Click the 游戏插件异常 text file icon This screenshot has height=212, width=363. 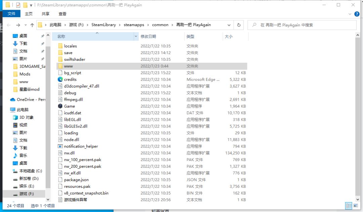[x=60, y=200]
